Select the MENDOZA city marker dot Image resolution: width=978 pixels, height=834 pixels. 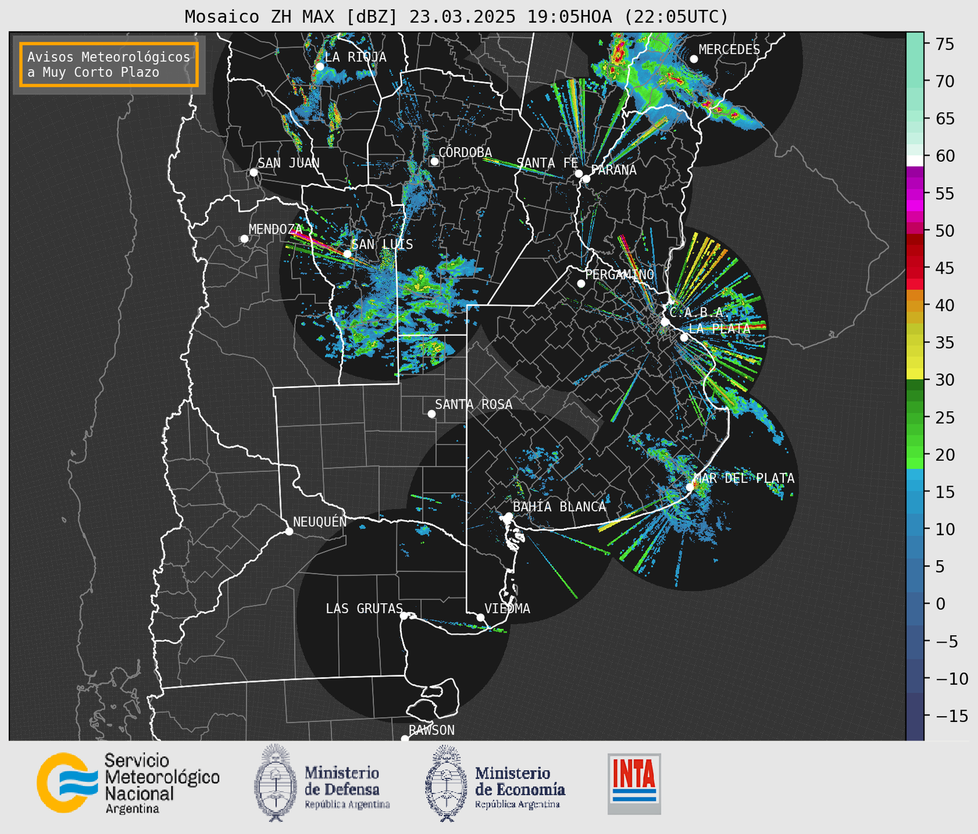pos(244,239)
